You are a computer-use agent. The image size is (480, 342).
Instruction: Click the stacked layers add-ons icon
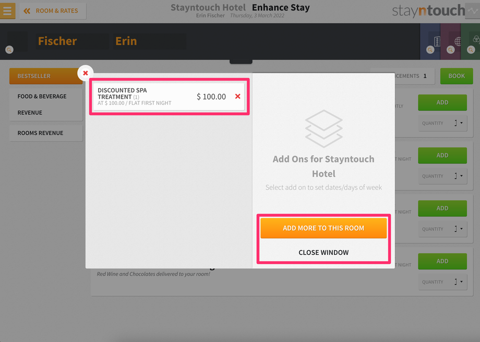323,129
